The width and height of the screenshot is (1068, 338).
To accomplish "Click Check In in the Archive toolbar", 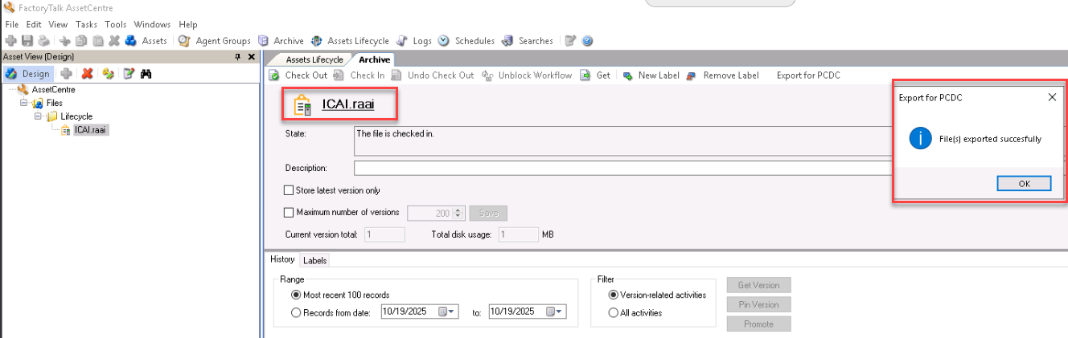I will [359, 75].
